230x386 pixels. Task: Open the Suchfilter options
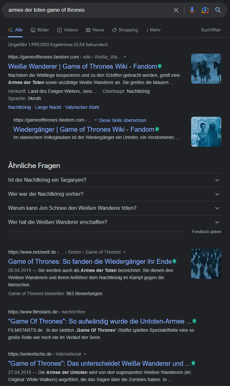[x=211, y=30]
